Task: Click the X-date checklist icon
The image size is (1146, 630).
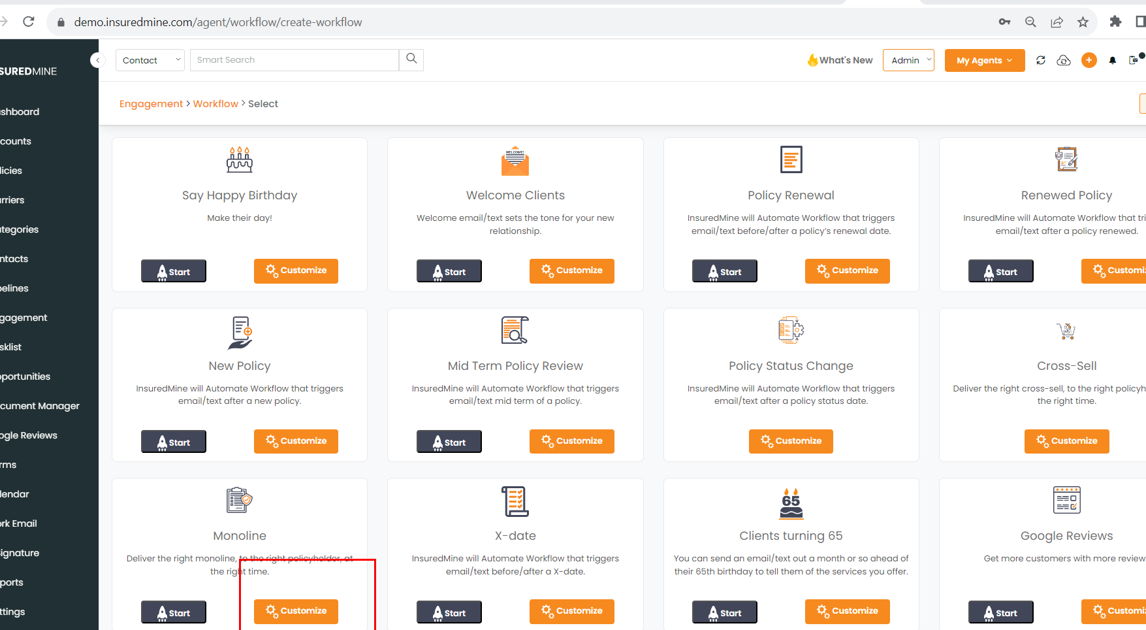Action: (x=515, y=501)
